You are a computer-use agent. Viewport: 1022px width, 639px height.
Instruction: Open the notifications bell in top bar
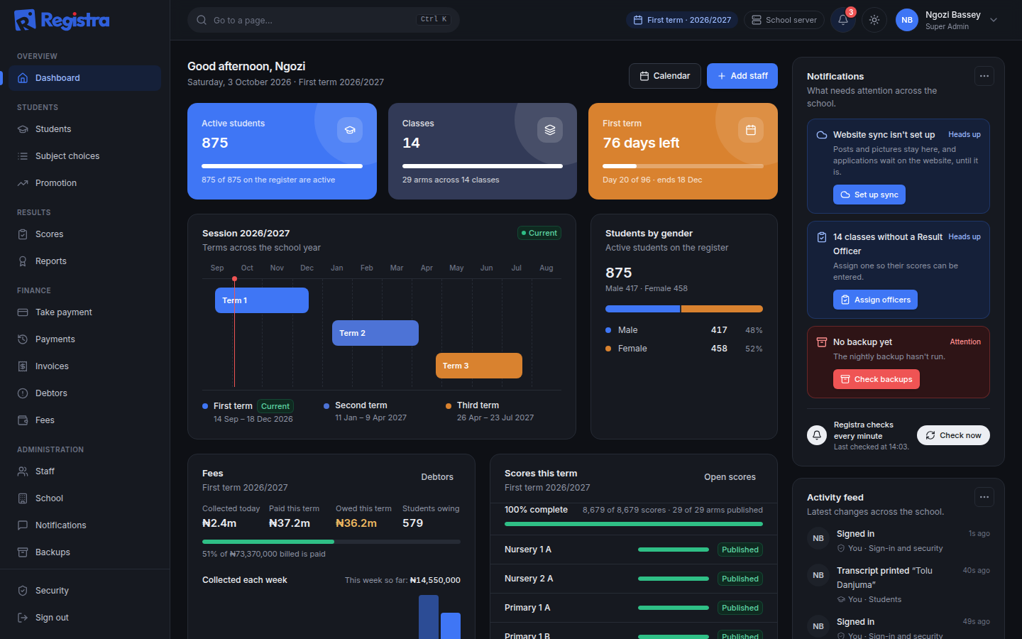pos(843,20)
